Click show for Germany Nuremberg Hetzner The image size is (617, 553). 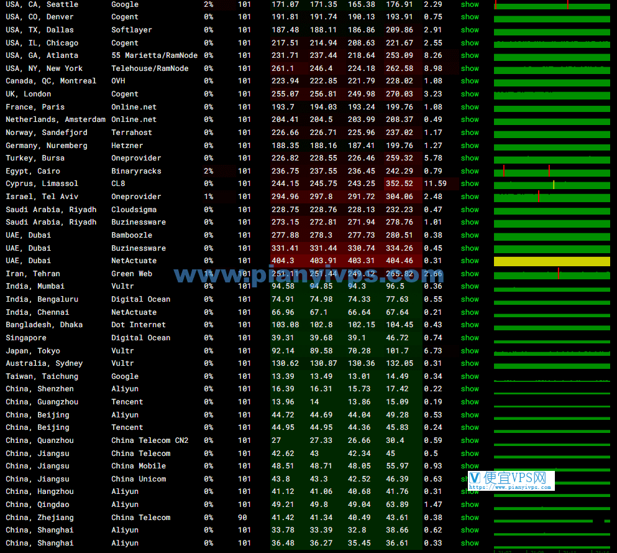(x=470, y=146)
